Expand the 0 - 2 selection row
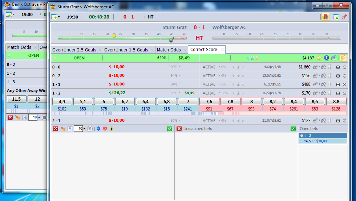This screenshot has height=201, width=356. click(338, 76)
